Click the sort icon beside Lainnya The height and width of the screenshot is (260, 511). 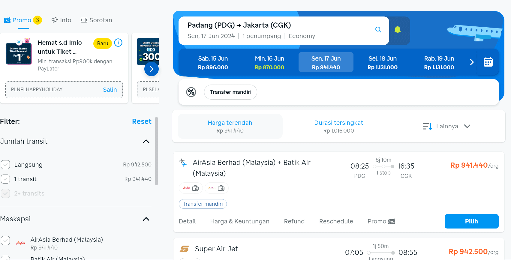click(x=427, y=127)
